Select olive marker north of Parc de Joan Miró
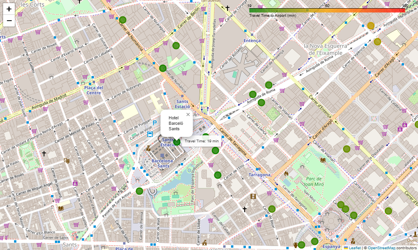Screen dimensions: 418x250 [x=347, y=149]
